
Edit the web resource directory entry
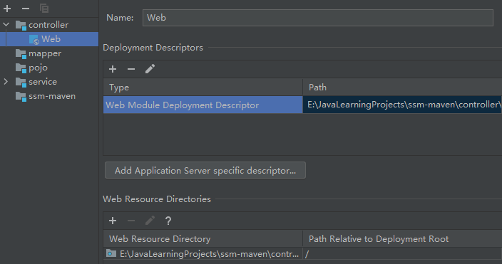[150, 221]
